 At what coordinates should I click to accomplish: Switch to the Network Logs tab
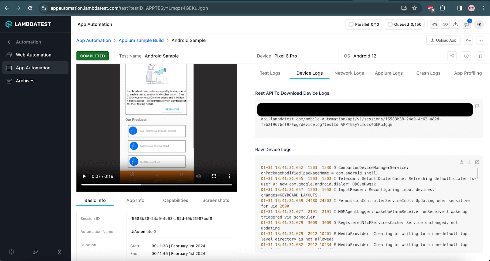(349, 73)
